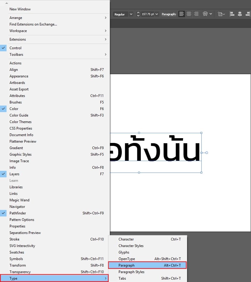This screenshot has width=251, height=282.
Task: Open the Asset Export panel
Action: coord(55,89)
